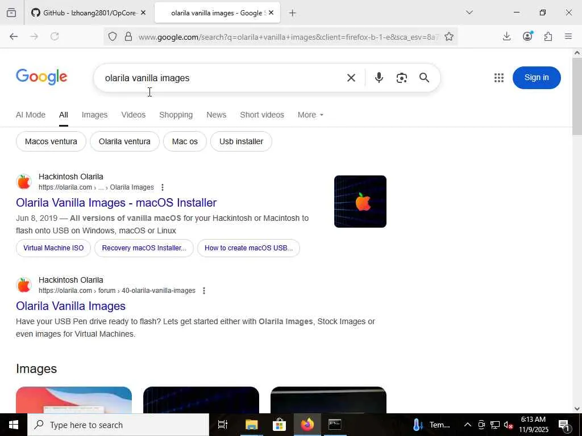Expand the More search filters dropdown
582x436 pixels.
point(310,115)
